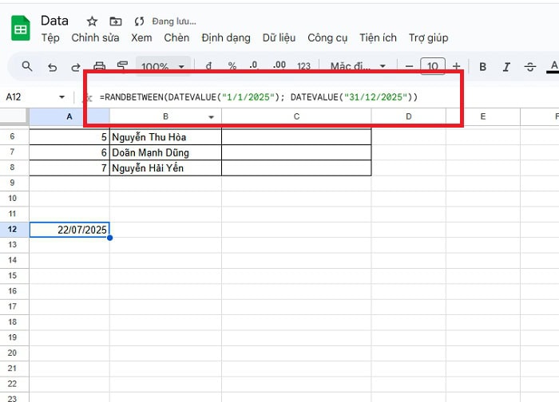Screen dimensions: 559x402
Task: Select cell containing Nguyễn Thu Hòa
Action: tap(165, 136)
